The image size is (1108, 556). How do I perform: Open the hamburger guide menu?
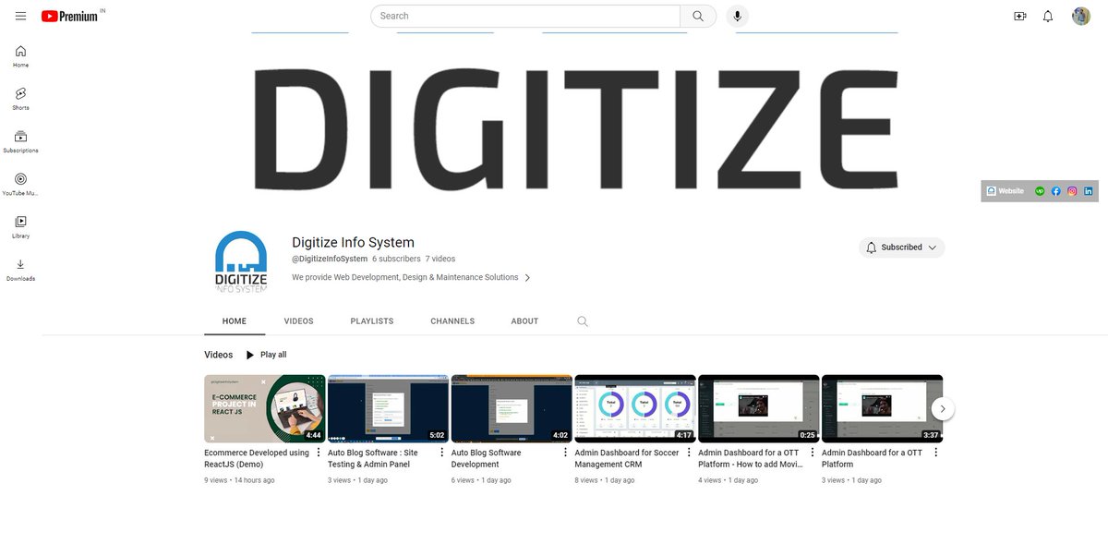pos(20,16)
